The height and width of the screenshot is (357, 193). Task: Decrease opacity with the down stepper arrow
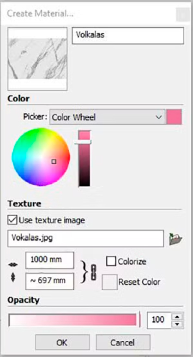(178, 324)
